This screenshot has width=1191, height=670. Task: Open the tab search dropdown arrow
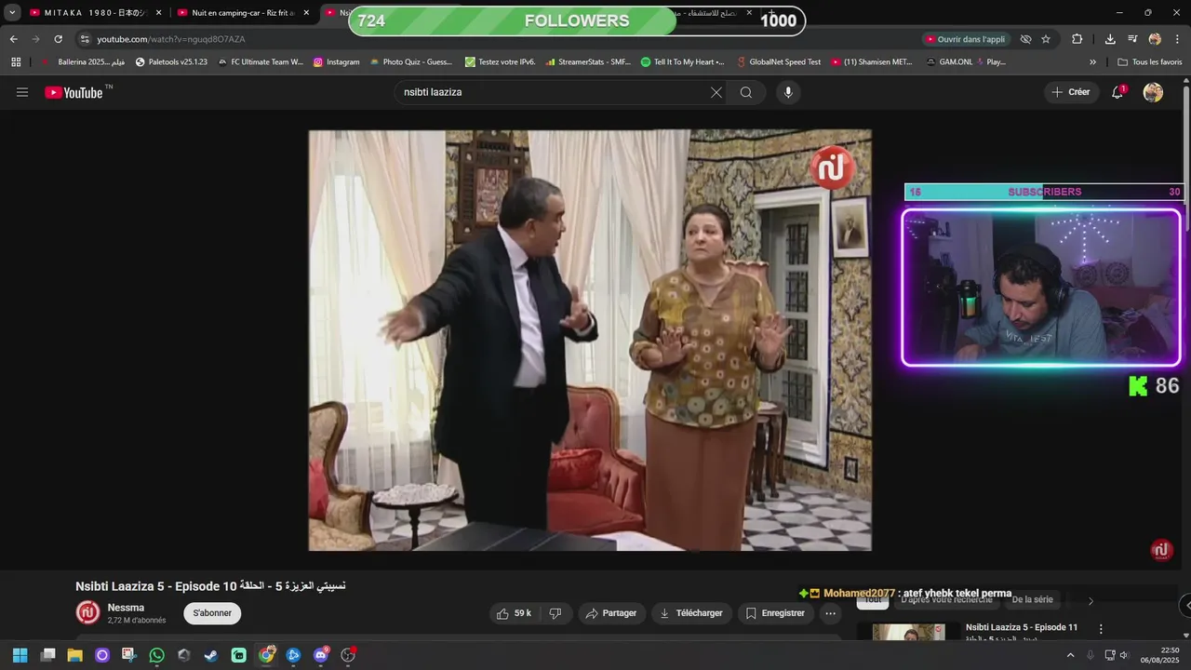12,13
